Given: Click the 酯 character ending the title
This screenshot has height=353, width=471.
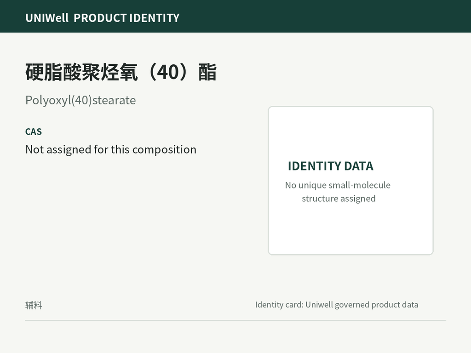Looking at the screenshot, I should (x=207, y=72).
